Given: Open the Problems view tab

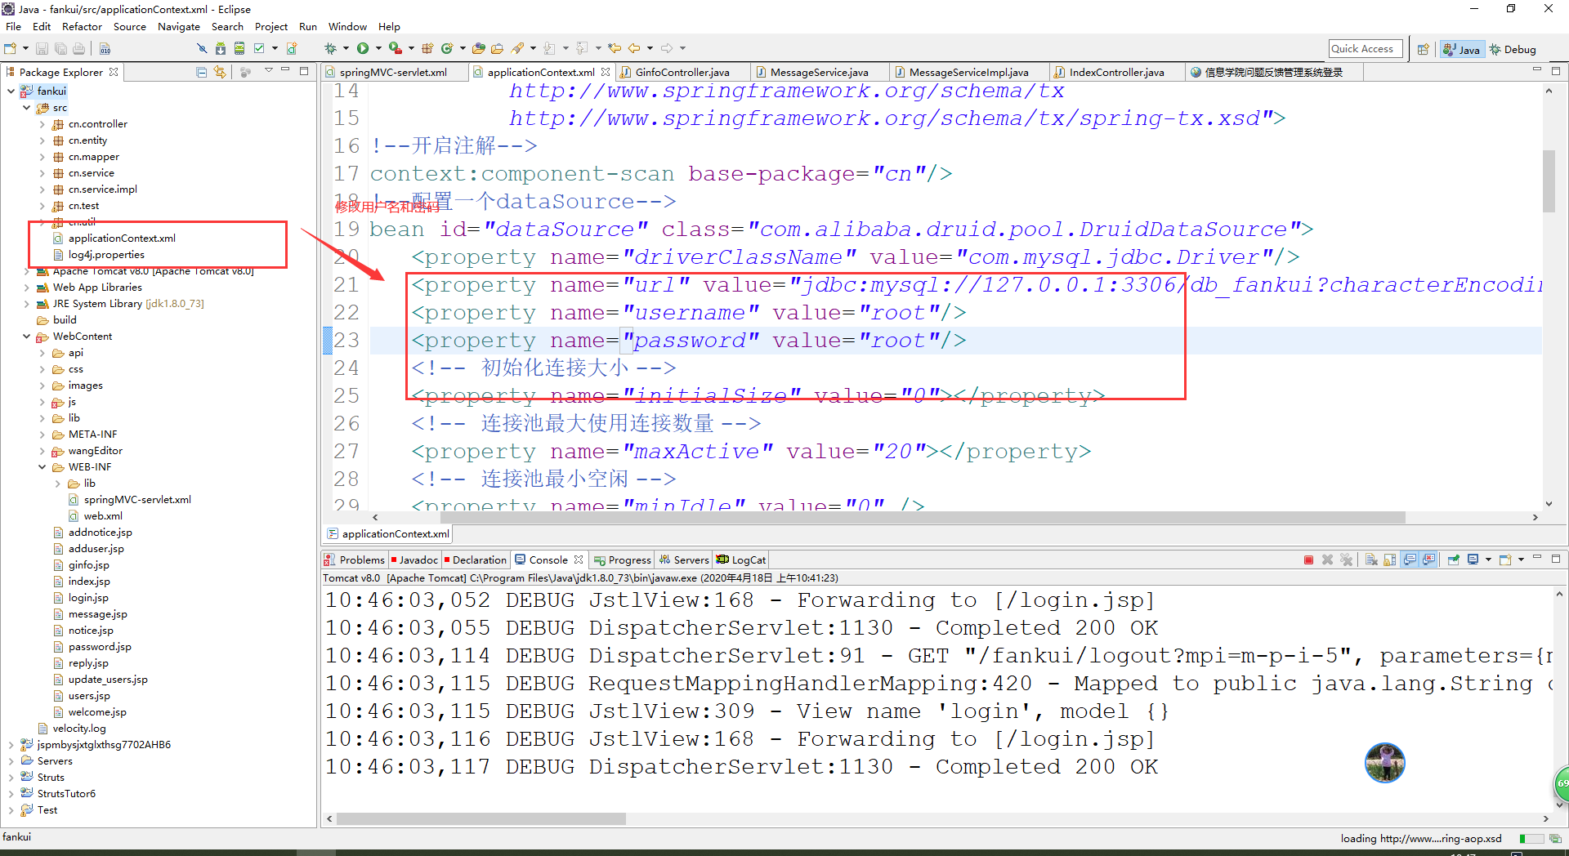Looking at the screenshot, I should (x=355, y=560).
